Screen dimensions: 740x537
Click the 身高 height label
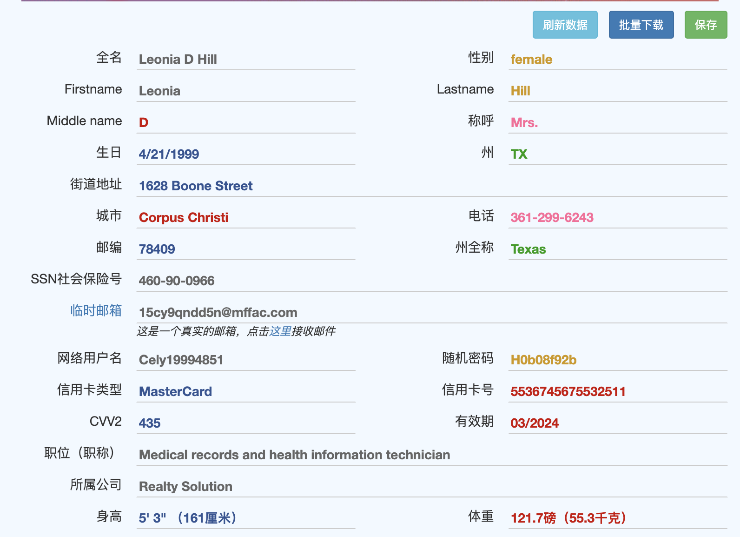[109, 516]
